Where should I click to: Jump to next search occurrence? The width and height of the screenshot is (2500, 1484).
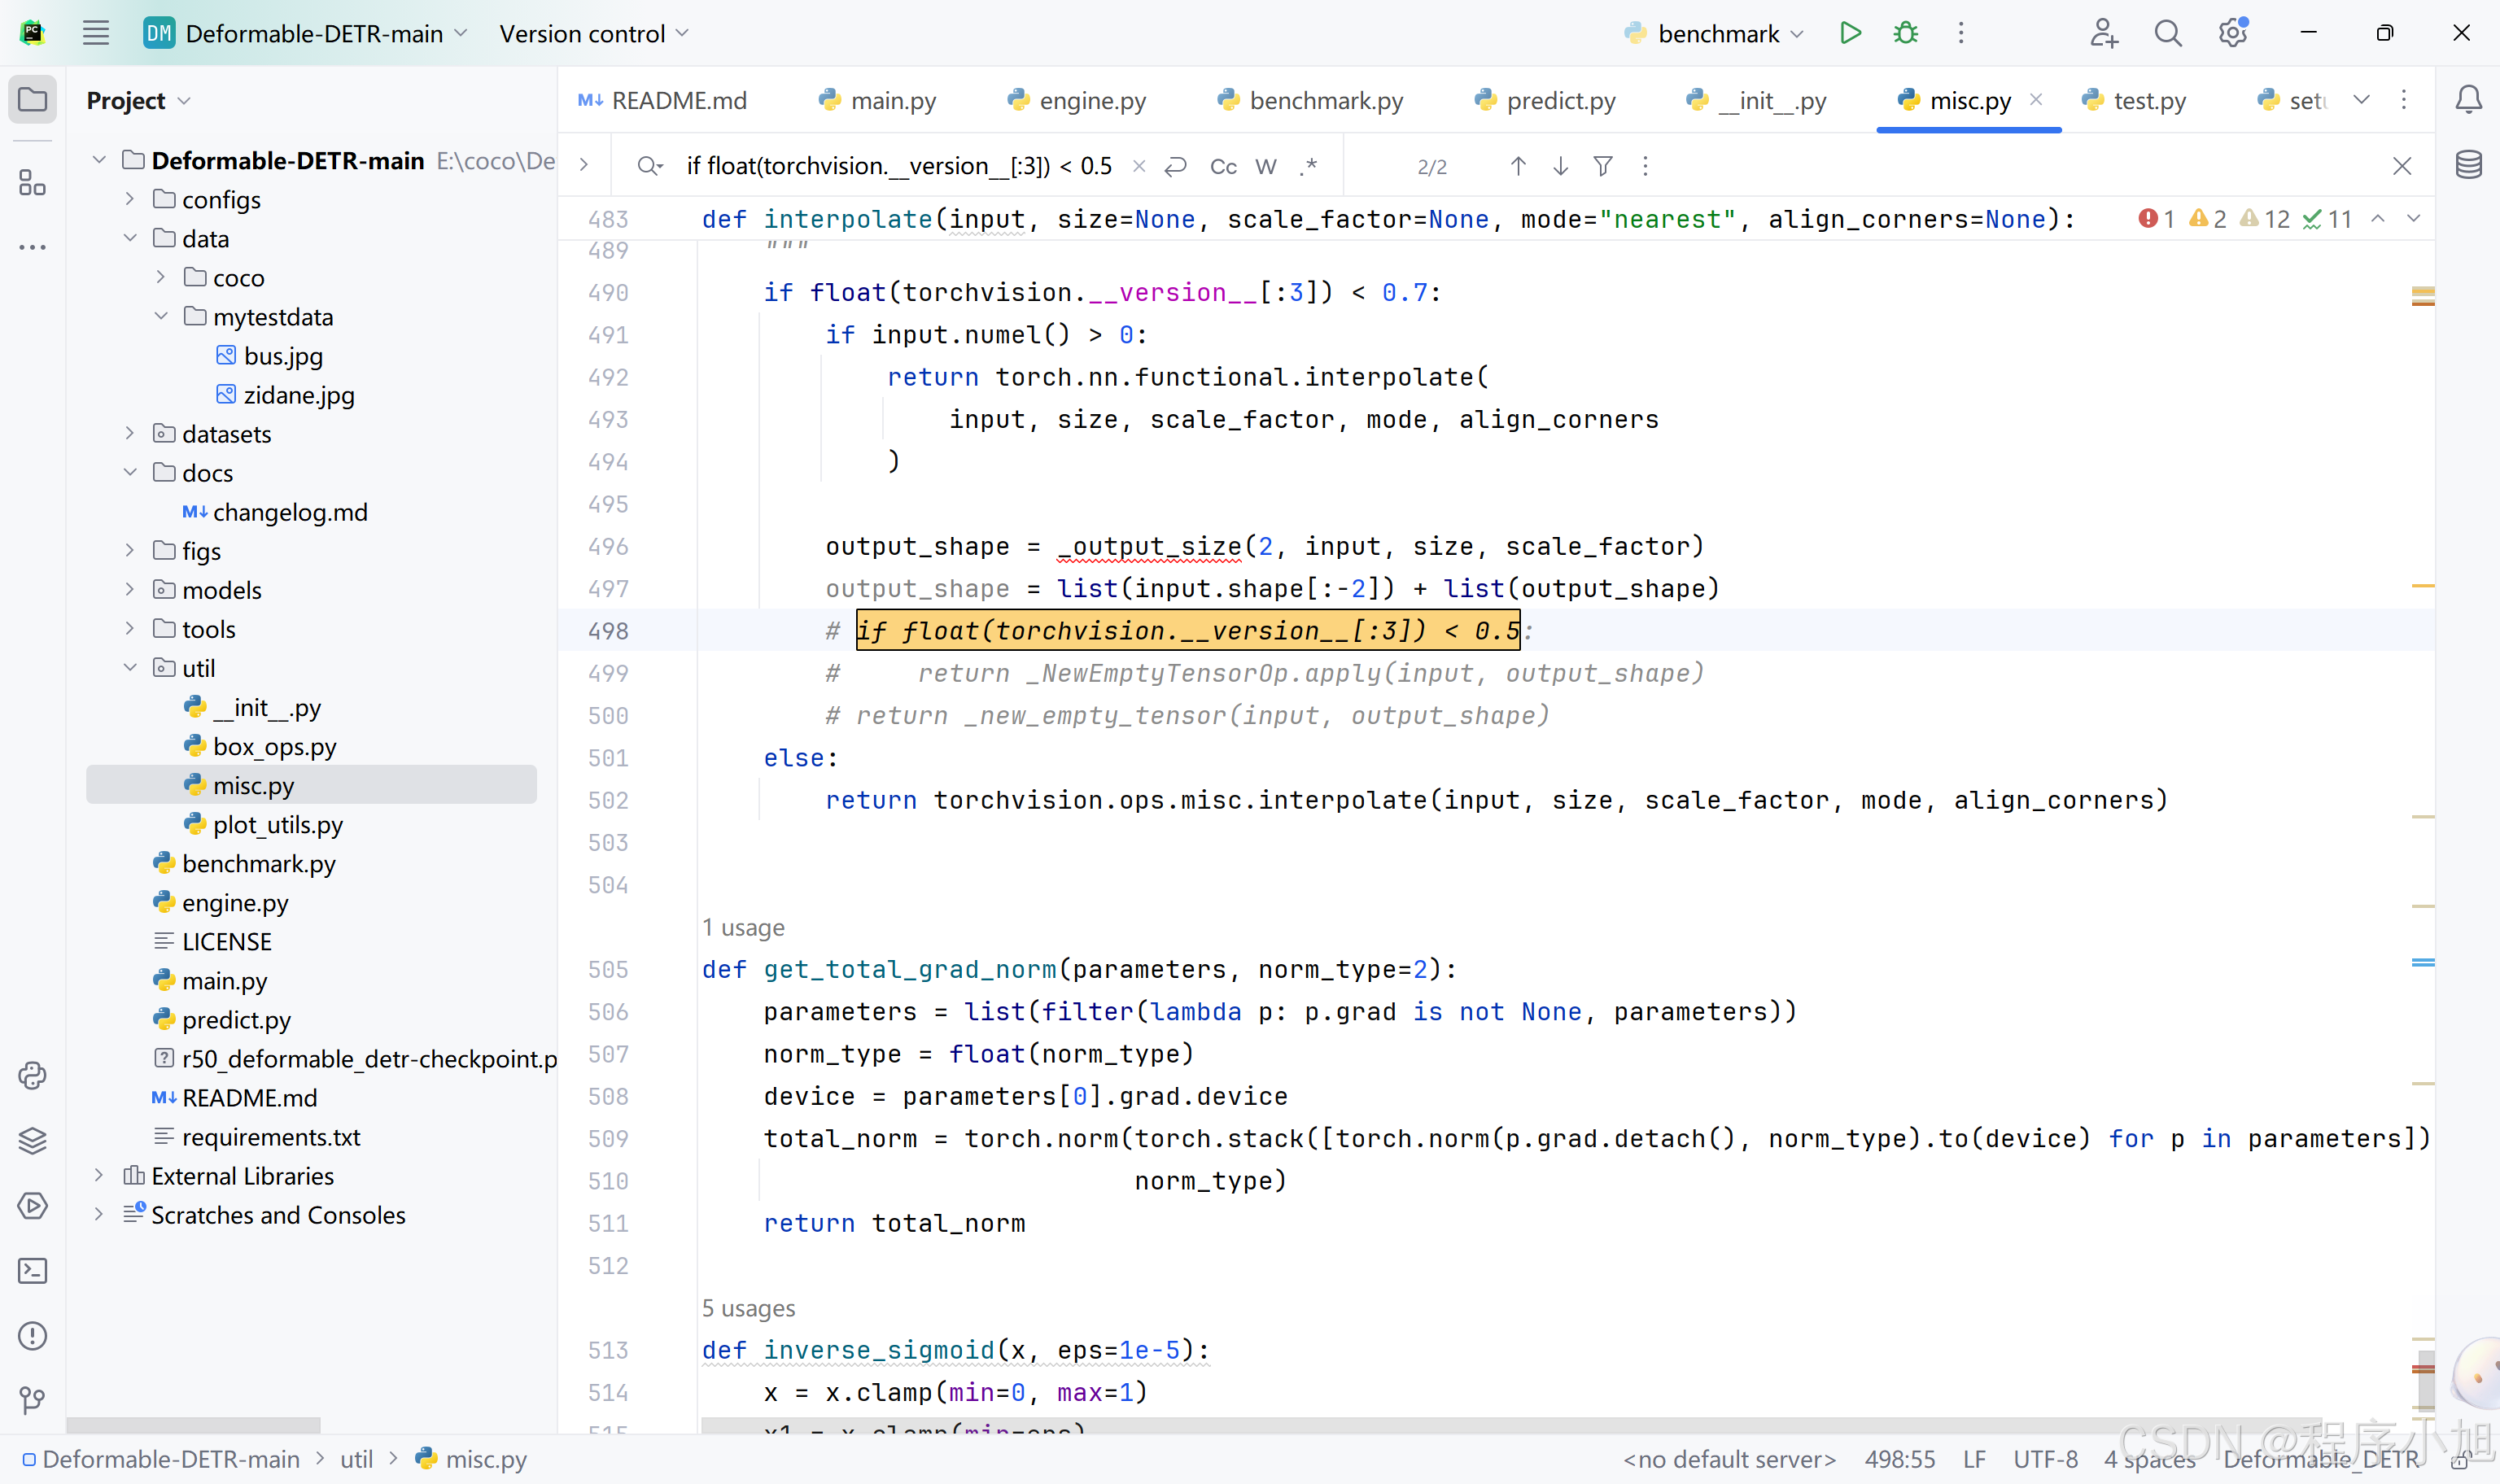(1561, 167)
